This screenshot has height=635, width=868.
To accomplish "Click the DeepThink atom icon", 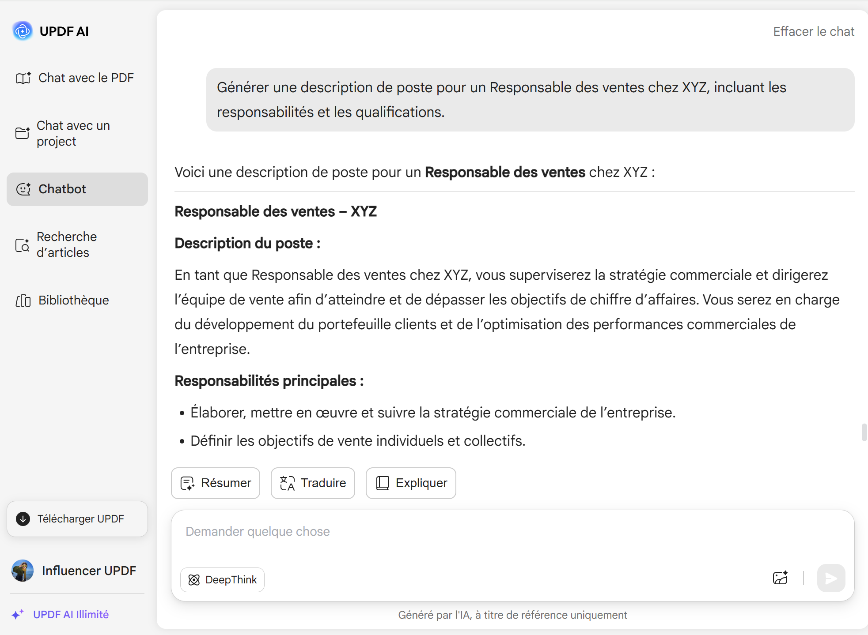I will 194,580.
